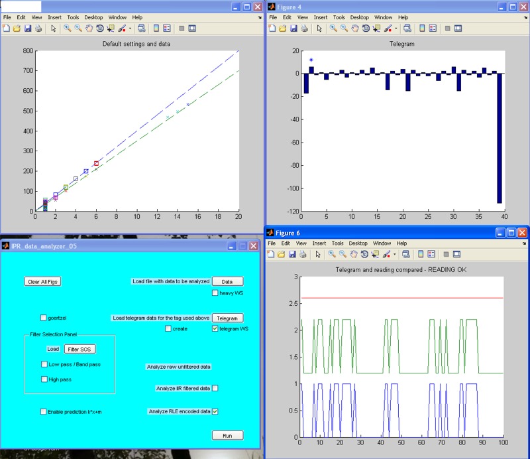The width and height of the screenshot is (530, 459).
Task: Activate Rotate 3D tool in Figure 4
Action: tap(366, 29)
